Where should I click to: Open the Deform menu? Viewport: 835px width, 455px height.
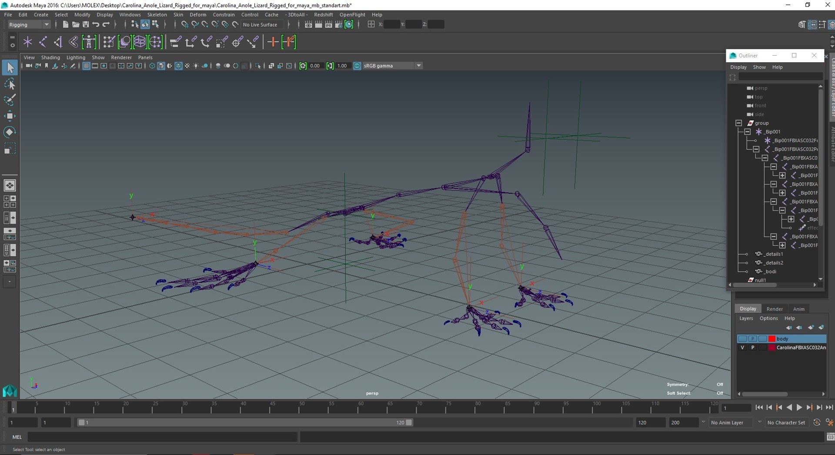tap(198, 14)
